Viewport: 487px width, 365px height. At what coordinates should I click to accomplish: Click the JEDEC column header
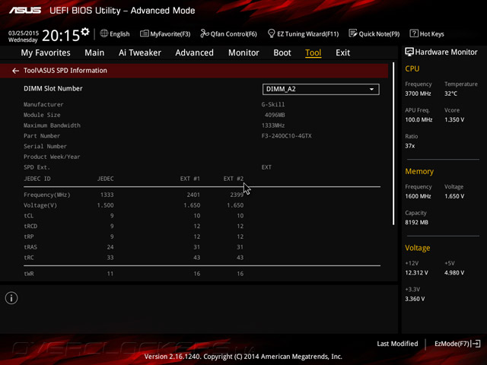pos(105,179)
